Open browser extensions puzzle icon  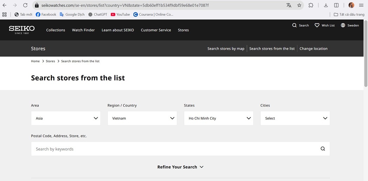(311, 5)
